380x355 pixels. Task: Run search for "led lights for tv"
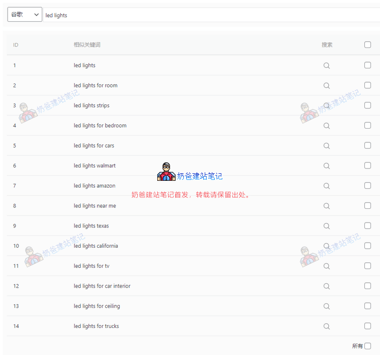tap(326, 266)
